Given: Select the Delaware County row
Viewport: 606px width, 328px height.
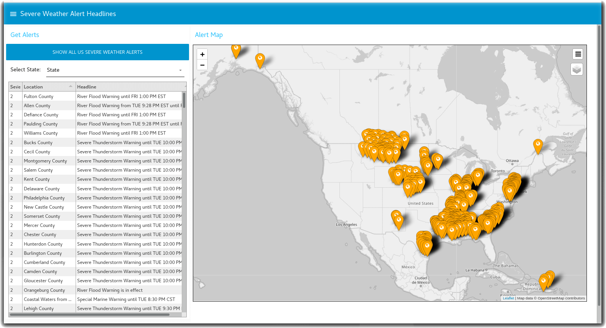Looking at the screenshot, I should pos(95,189).
